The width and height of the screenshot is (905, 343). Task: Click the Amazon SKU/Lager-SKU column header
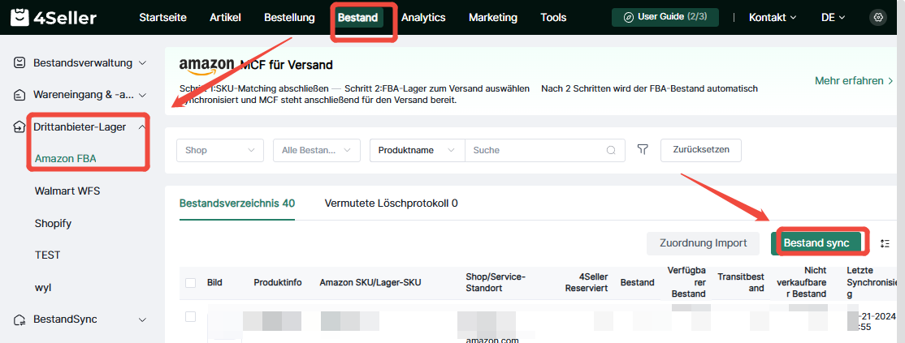coord(370,282)
